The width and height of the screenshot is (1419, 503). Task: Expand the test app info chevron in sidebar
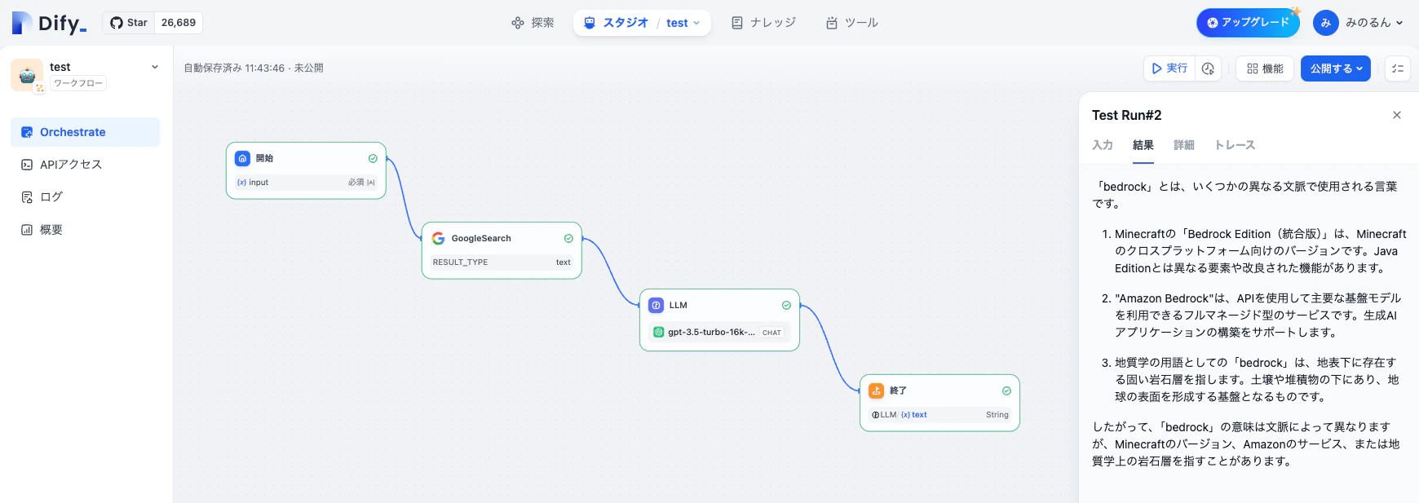point(155,67)
